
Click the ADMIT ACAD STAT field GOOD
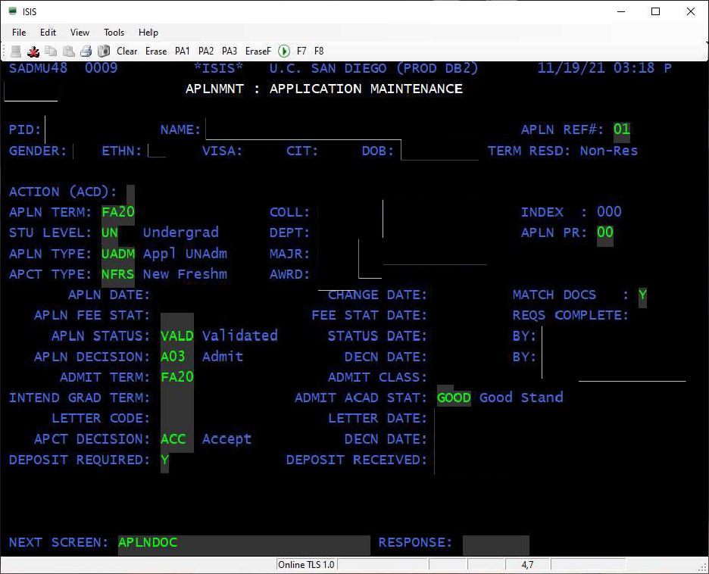(x=454, y=398)
